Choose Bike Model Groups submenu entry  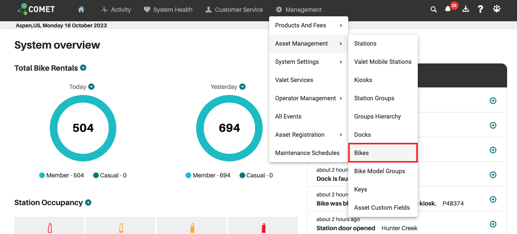click(383, 171)
